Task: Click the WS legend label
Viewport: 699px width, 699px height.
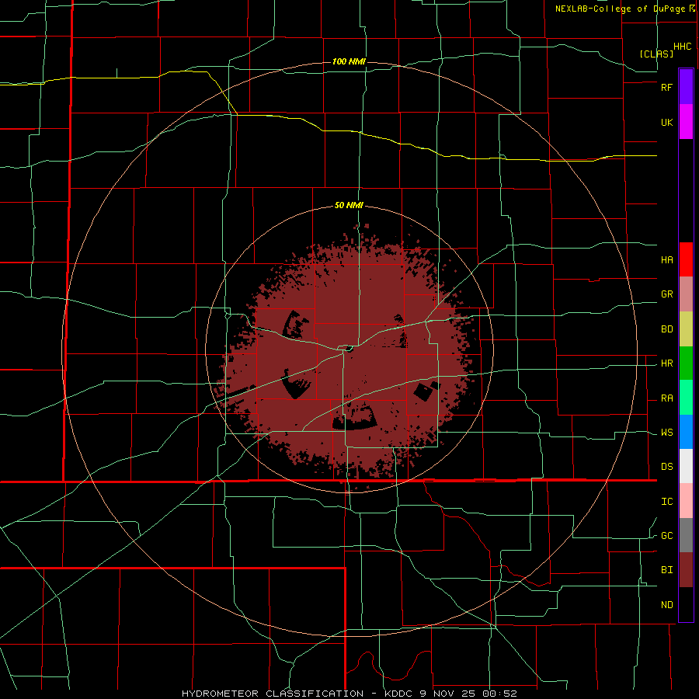Action: (x=666, y=433)
